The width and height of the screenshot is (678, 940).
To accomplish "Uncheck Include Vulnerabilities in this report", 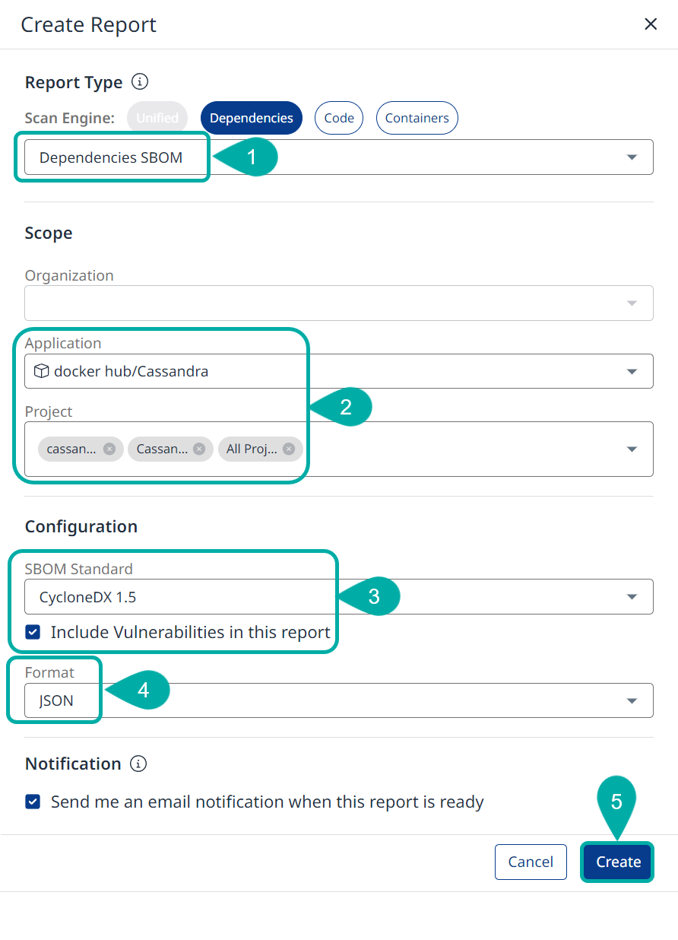I will [33, 632].
